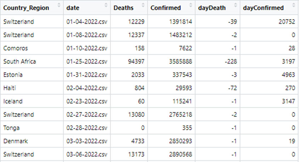Click Confirmed value 2850293
Screen dimensions: 299x162
pos(181,141)
